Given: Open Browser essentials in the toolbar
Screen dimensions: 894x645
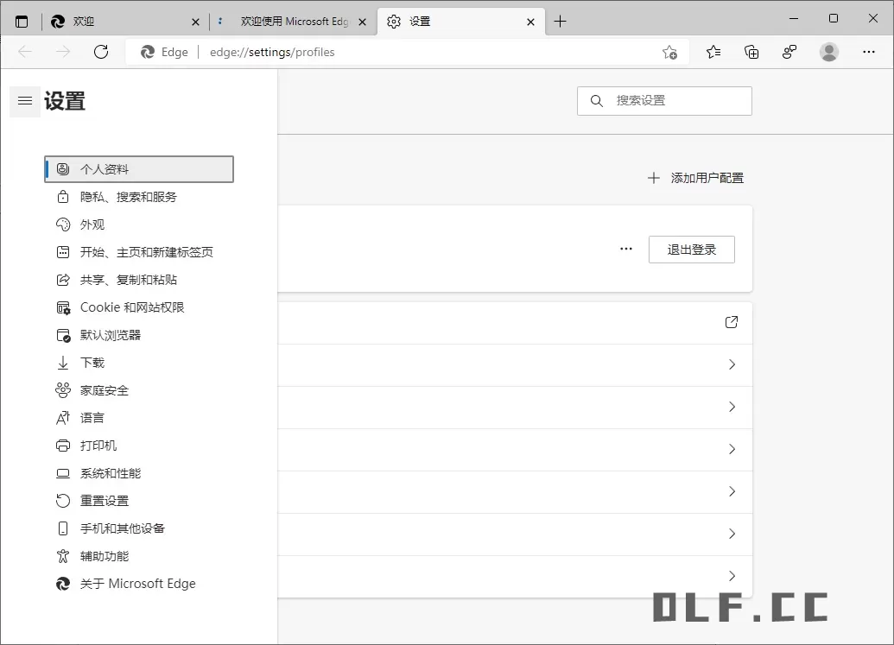Looking at the screenshot, I should coord(789,52).
